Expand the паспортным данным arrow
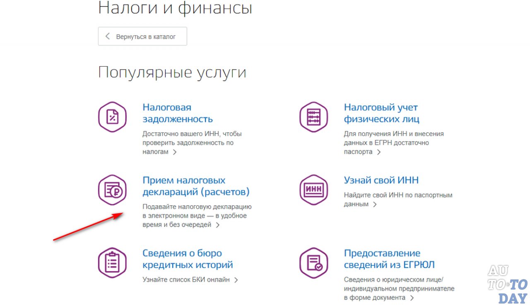 374,204
